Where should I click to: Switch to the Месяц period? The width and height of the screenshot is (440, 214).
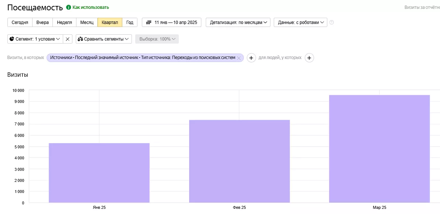87,23
